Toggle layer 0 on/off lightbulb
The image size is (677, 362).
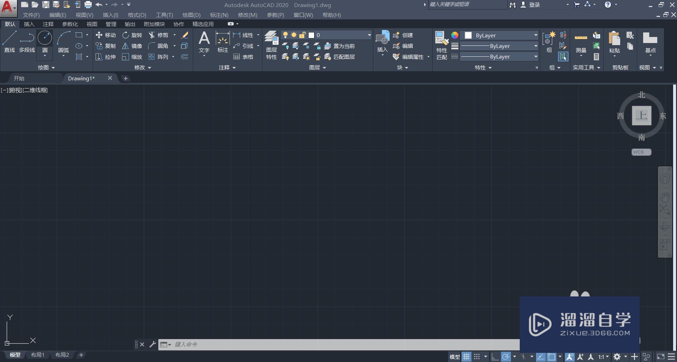pyautogui.click(x=285, y=35)
